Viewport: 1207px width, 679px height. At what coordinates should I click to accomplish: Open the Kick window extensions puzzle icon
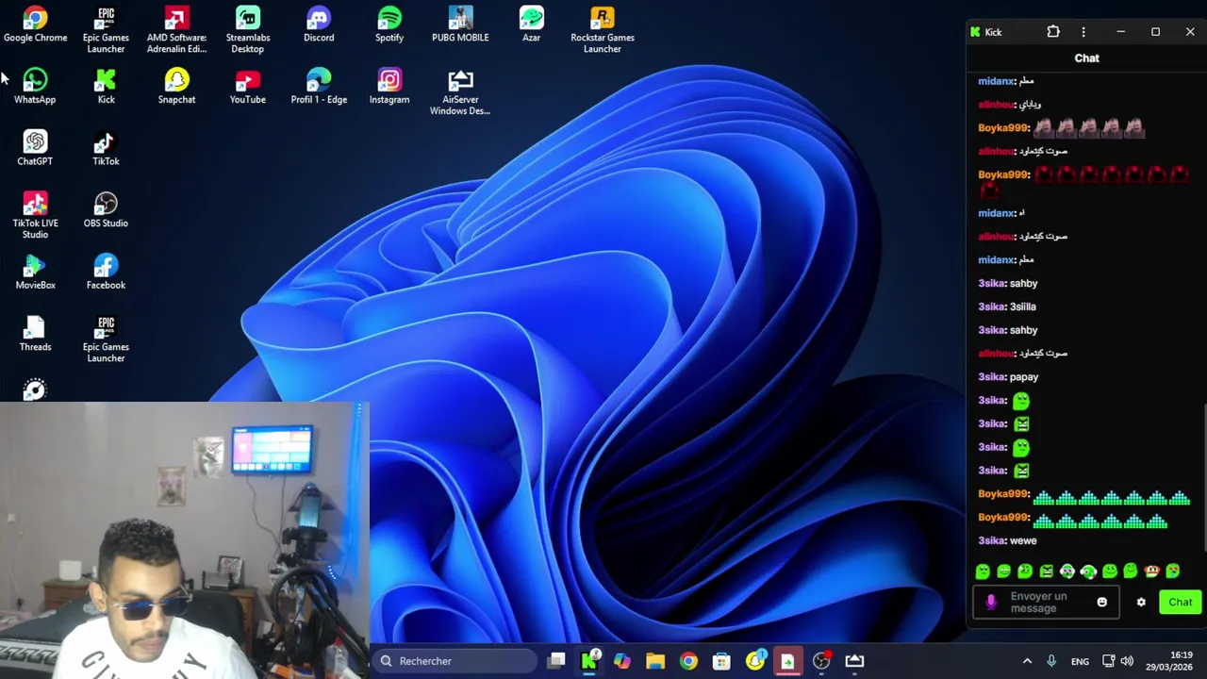click(1053, 32)
